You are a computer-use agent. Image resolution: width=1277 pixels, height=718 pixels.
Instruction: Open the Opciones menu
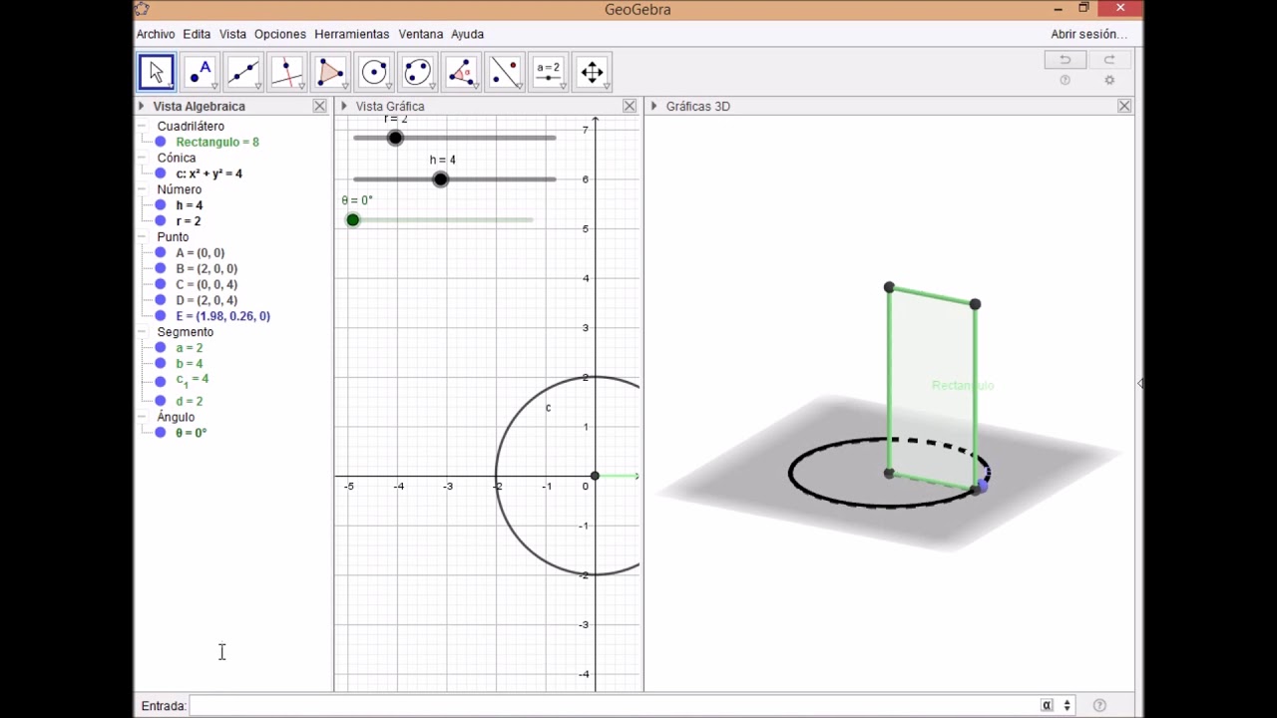click(280, 34)
